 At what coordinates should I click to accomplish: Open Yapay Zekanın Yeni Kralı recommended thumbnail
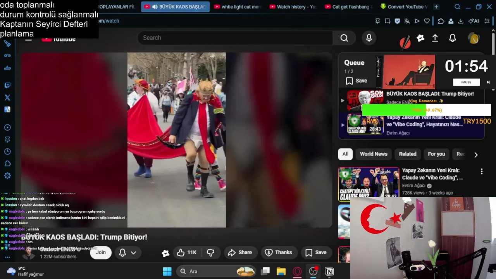(x=369, y=184)
